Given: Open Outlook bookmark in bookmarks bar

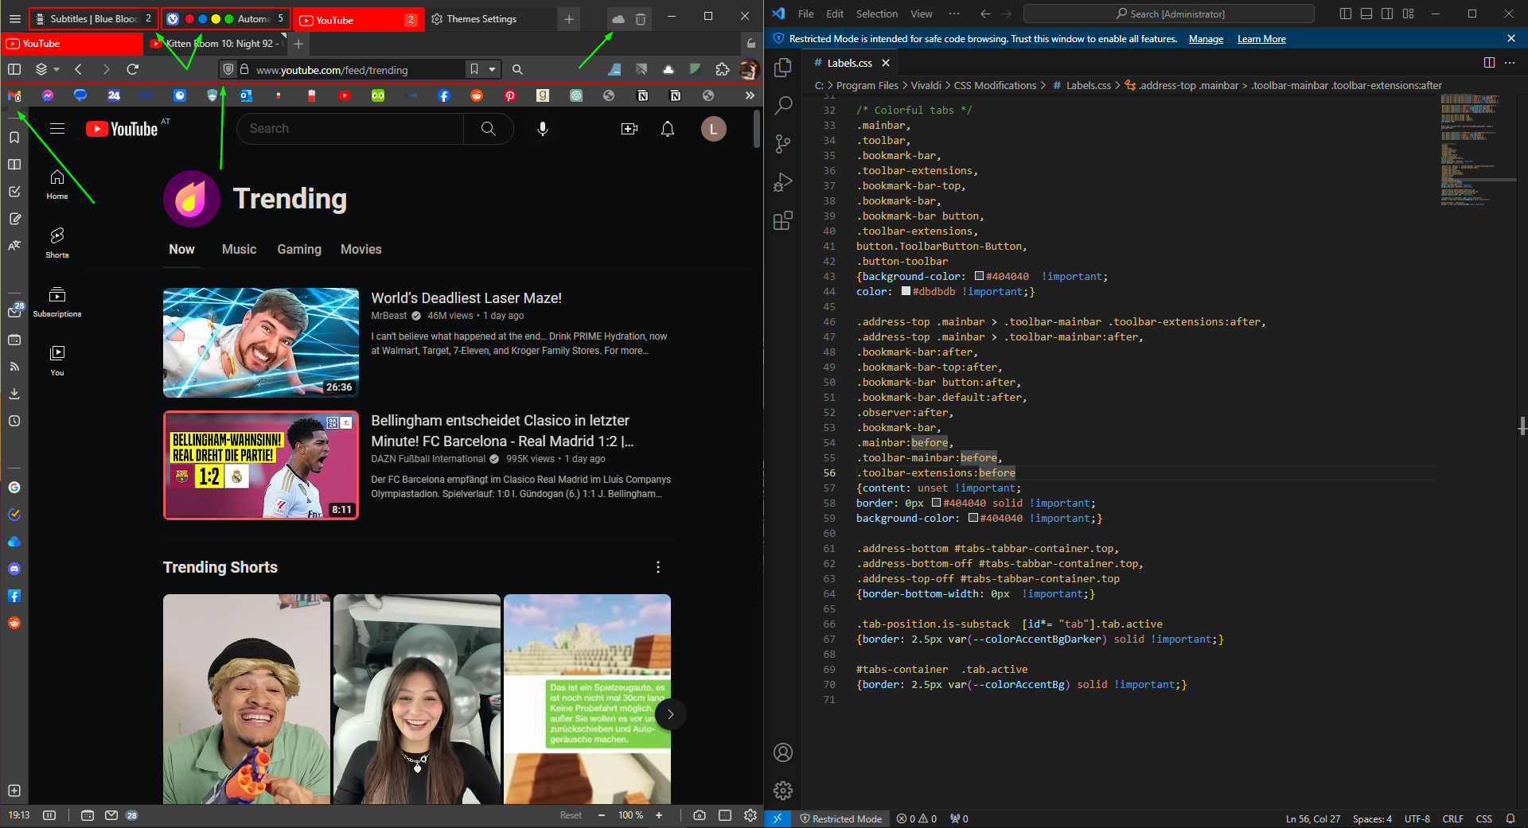Looking at the screenshot, I should point(246,95).
